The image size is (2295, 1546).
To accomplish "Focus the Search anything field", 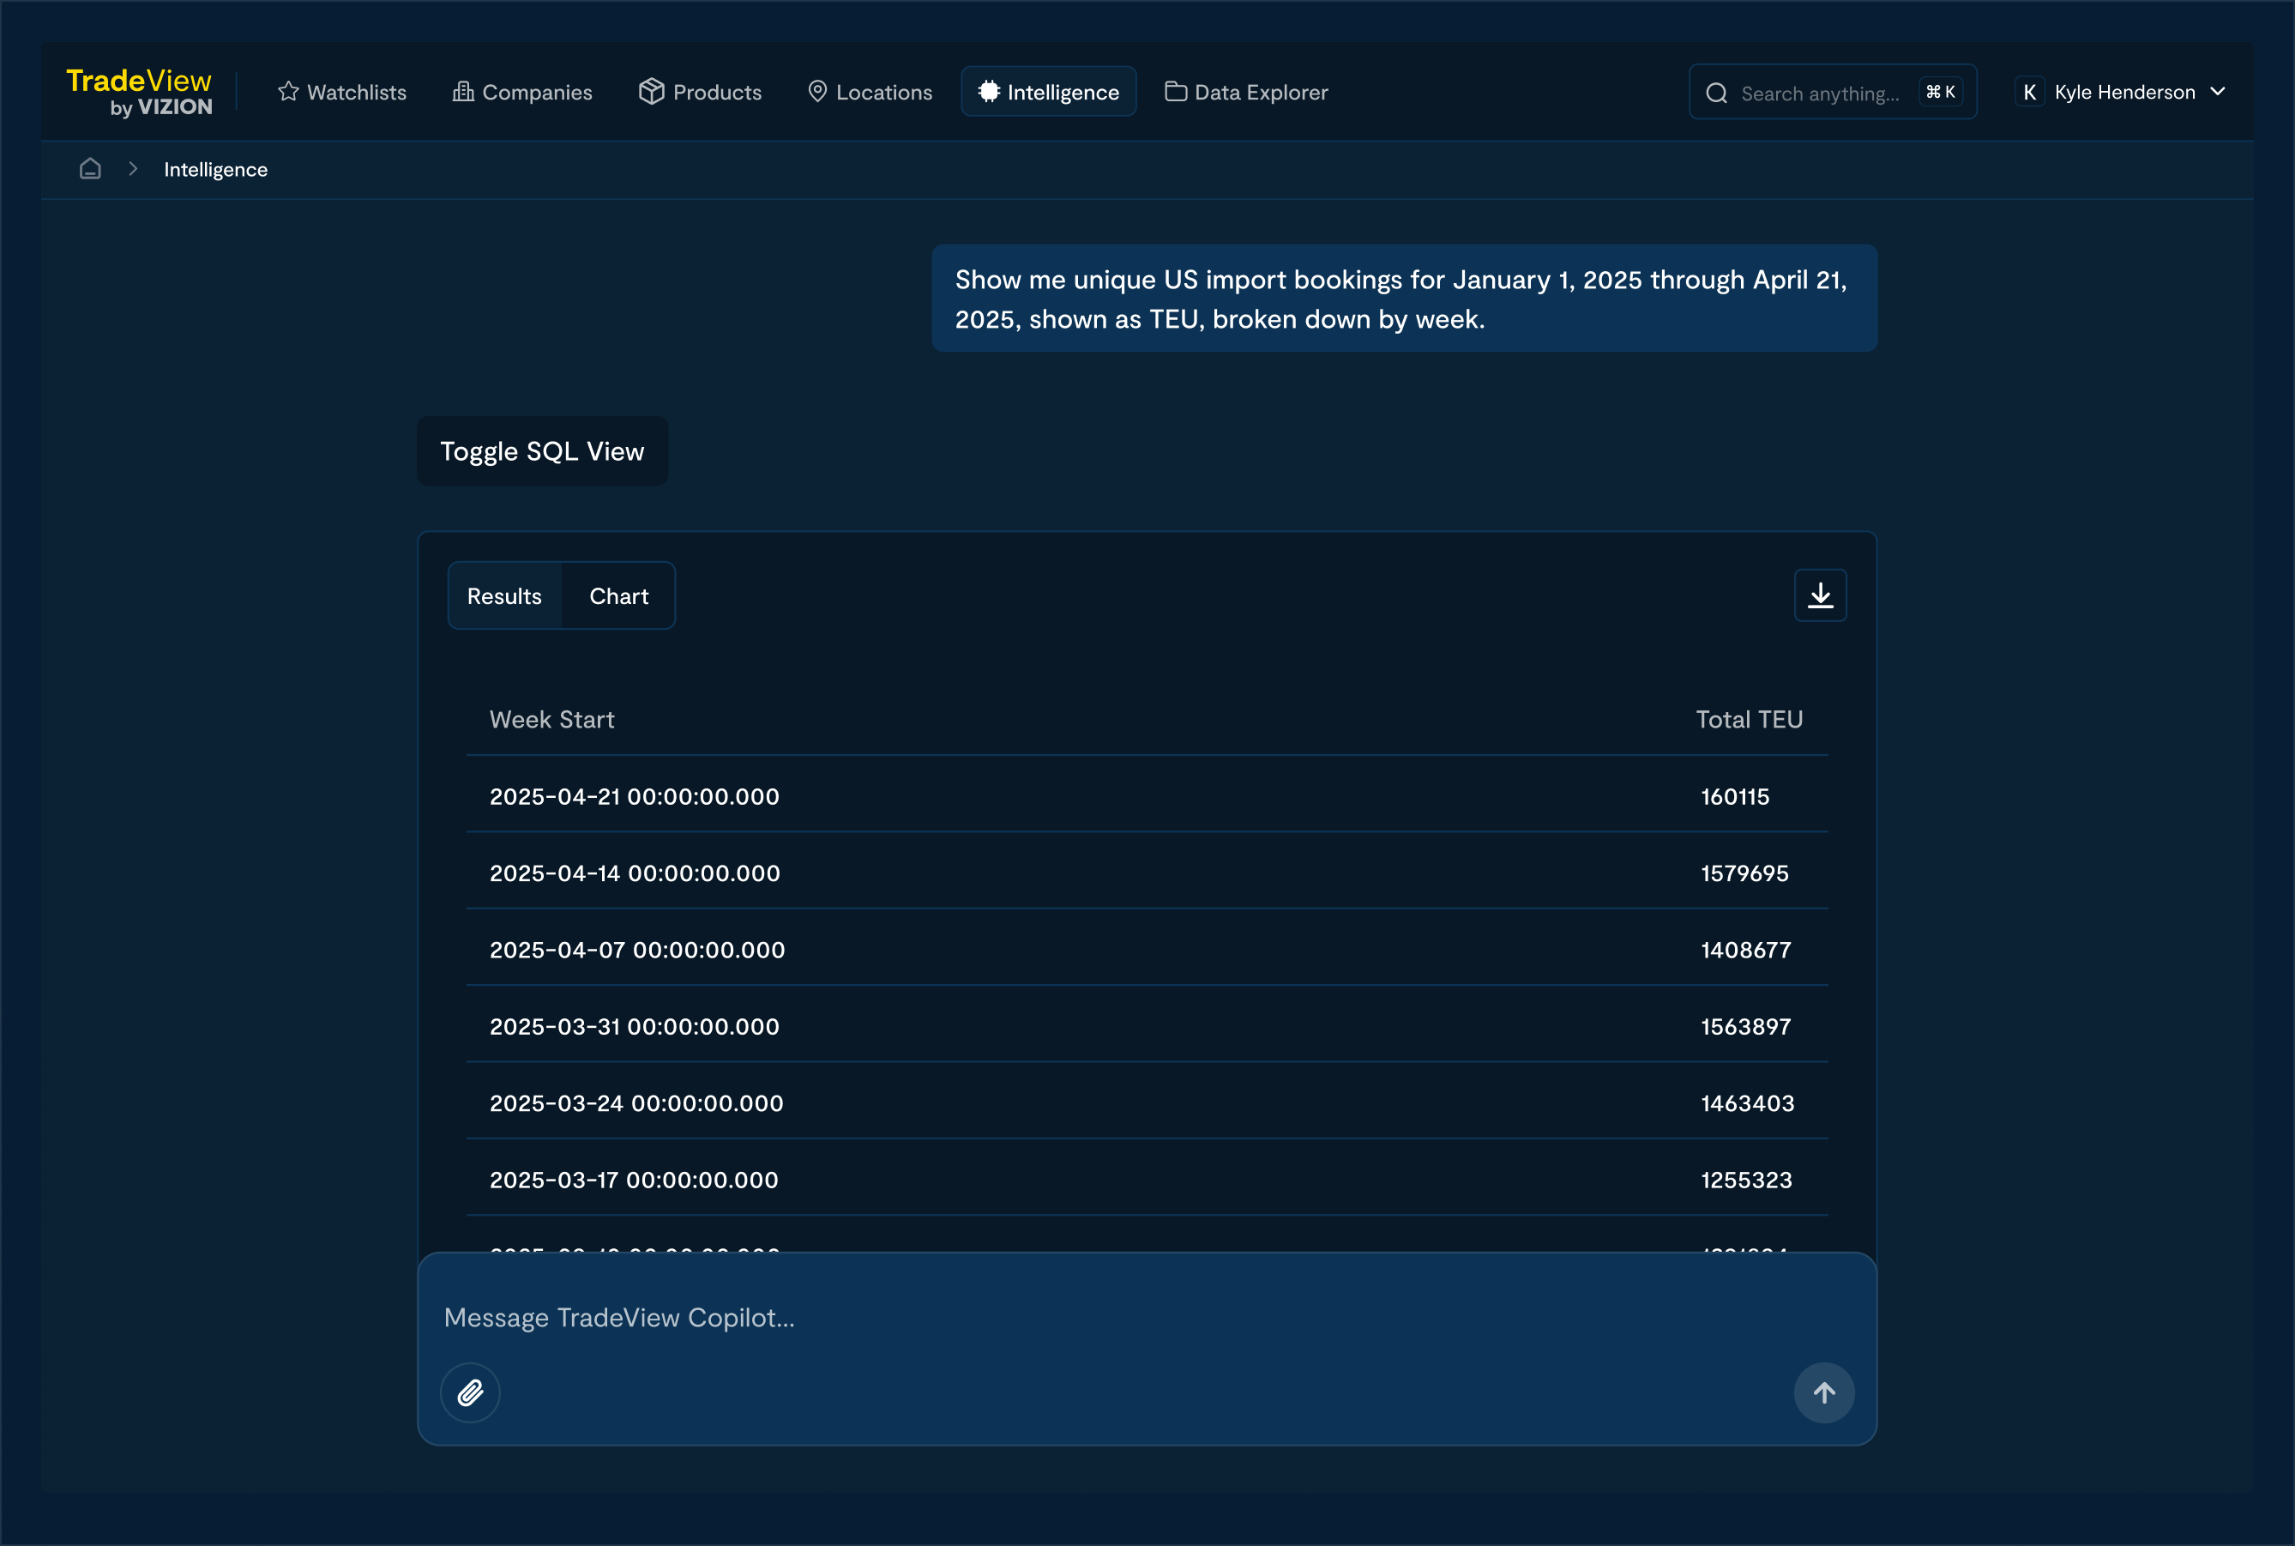I will [1819, 93].
